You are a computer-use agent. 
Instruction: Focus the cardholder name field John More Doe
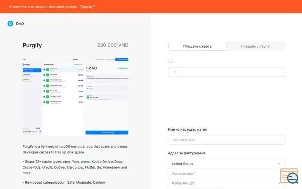coord(226,140)
